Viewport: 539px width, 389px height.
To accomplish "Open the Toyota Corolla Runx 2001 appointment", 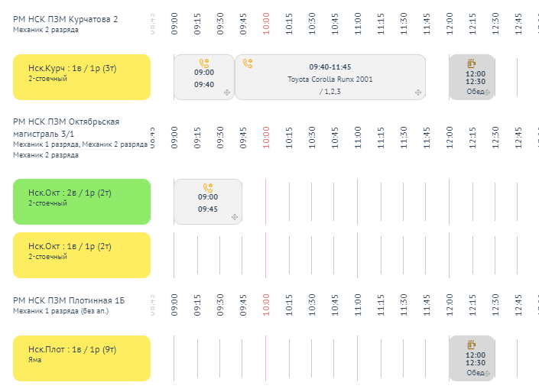I will 330,79.
